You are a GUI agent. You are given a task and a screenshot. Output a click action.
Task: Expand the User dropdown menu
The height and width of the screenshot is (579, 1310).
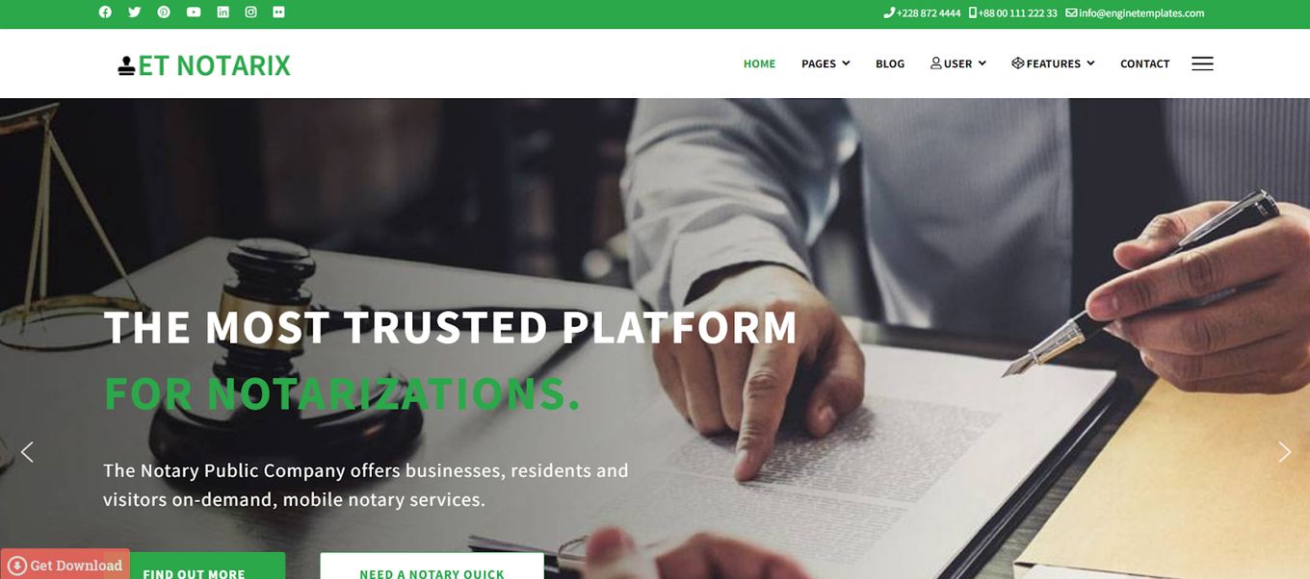point(958,63)
